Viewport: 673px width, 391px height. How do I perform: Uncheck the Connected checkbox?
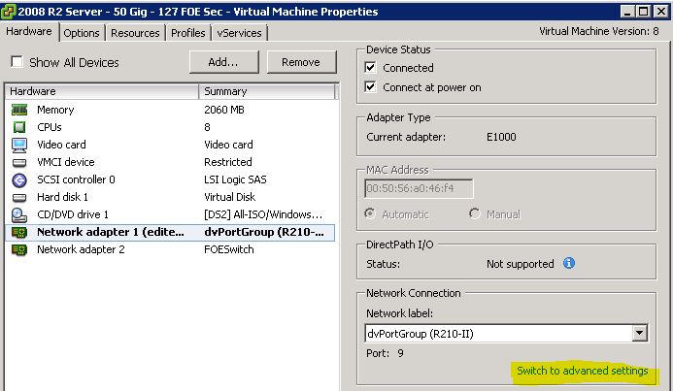(370, 67)
